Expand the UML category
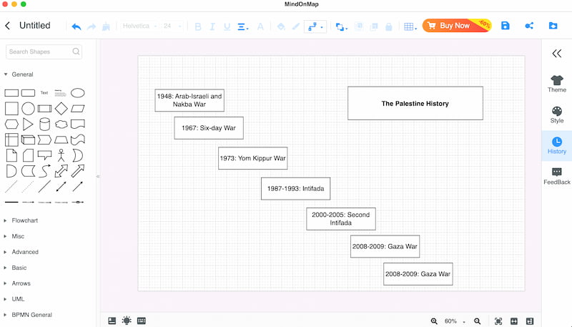Screen dimensions: 572x327 point(14,299)
